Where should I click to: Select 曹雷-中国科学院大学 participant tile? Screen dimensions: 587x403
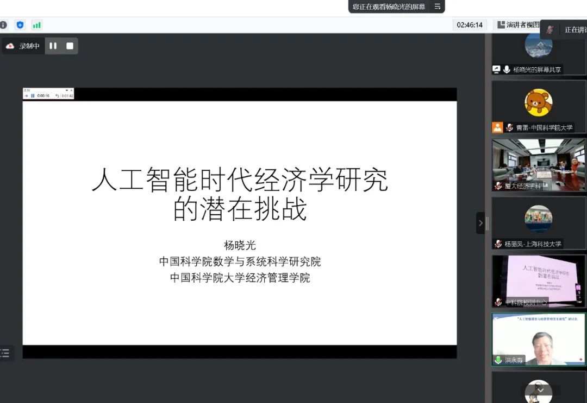pyautogui.click(x=539, y=107)
